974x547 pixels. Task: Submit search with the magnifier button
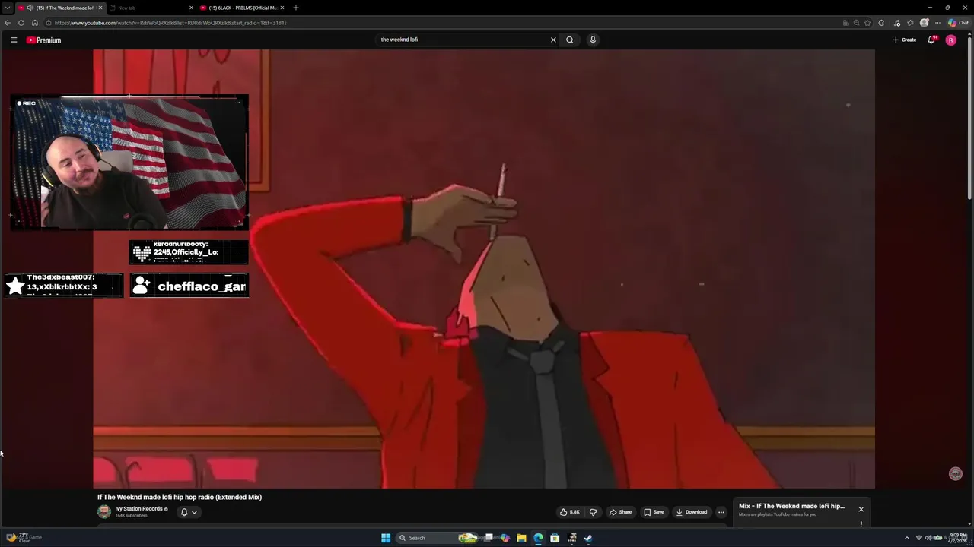tap(569, 40)
